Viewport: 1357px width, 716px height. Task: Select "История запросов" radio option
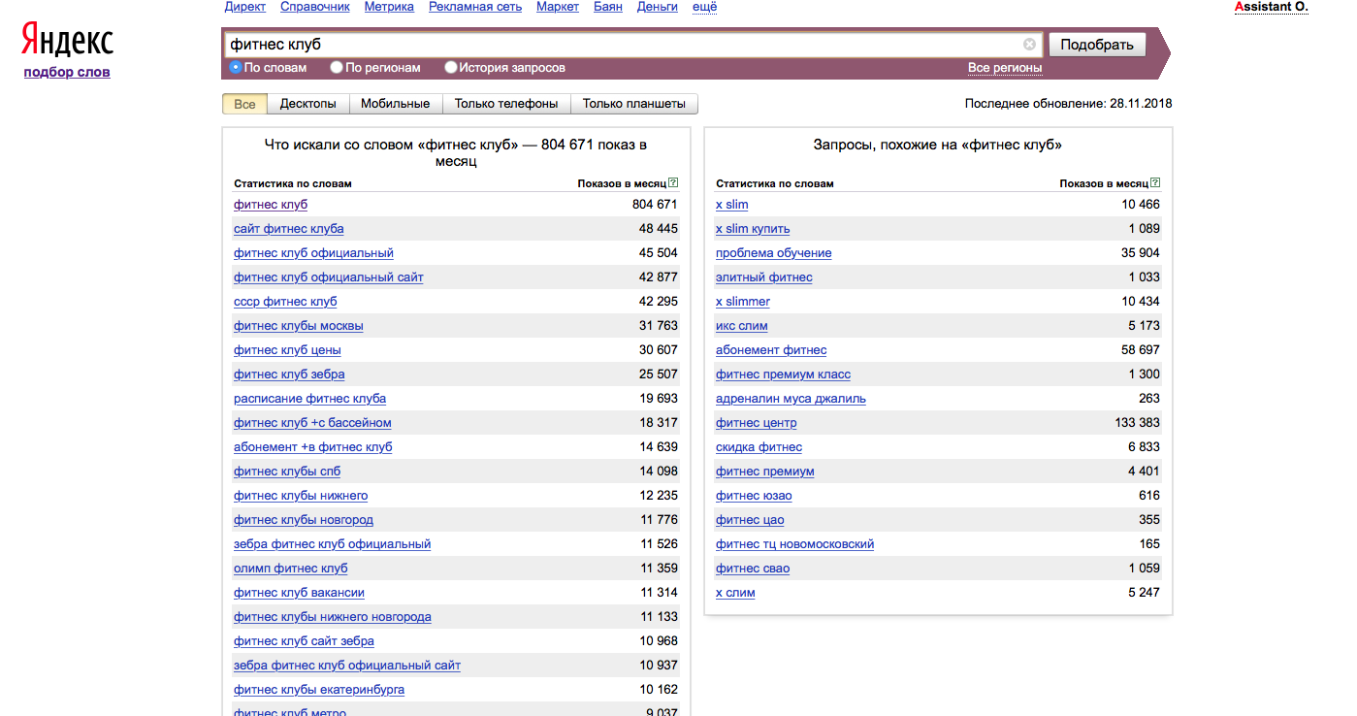pyautogui.click(x=451, y=68)
